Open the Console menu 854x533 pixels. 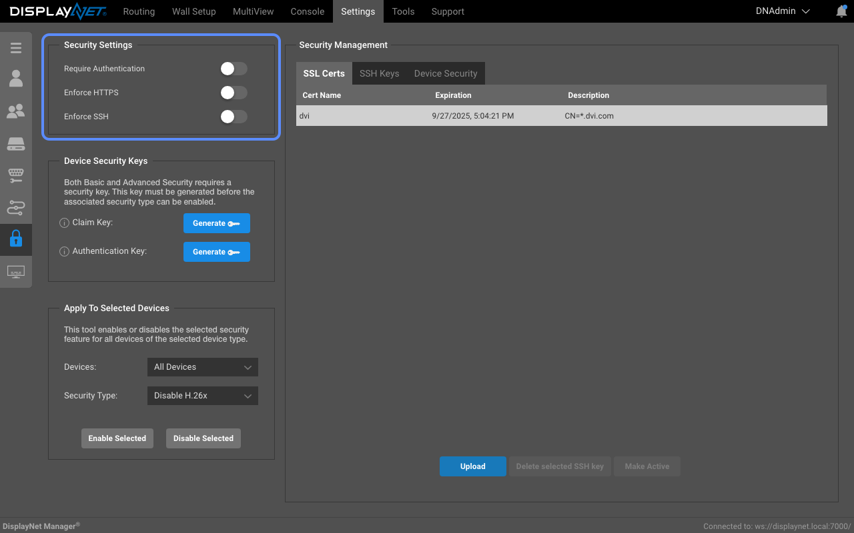(308, 11)
